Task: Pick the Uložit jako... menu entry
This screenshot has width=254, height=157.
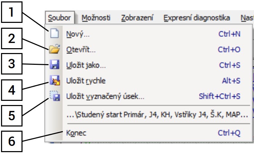Action: [86, 66]
